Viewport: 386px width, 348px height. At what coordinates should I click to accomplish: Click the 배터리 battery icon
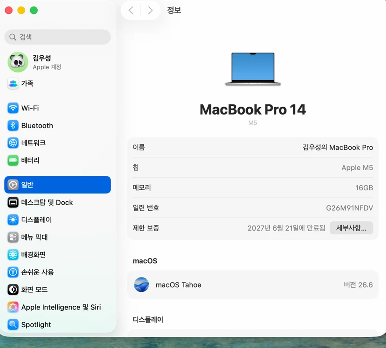pyautogui.click(x=13, y=161)
